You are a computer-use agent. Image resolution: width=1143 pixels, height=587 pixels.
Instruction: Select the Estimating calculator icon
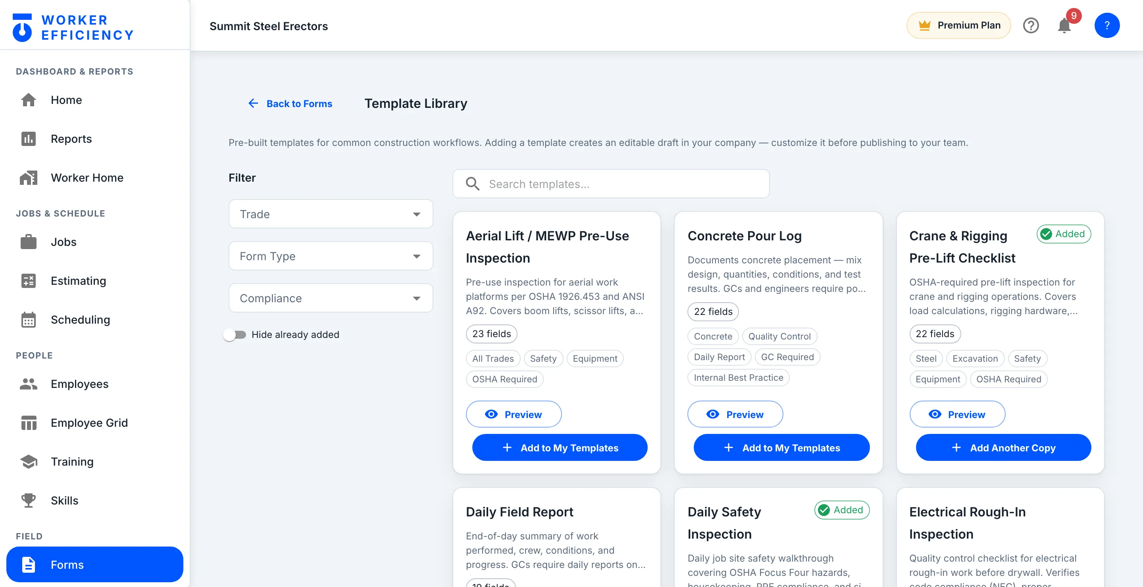click(29, 281)
